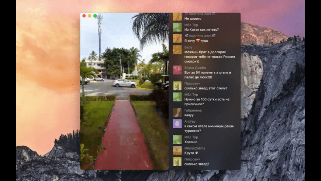321x181 pixels.
Task: Click the avatar beside the final "сколько звезд?" message
Action: click(x=177, y=162)
